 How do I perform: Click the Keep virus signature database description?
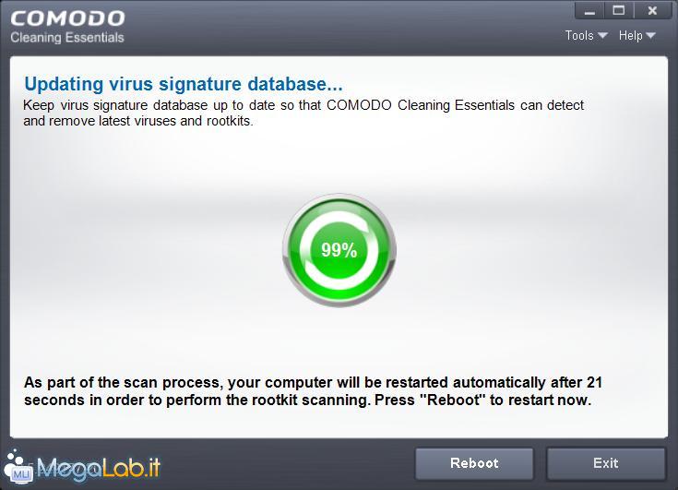point(303,113)
